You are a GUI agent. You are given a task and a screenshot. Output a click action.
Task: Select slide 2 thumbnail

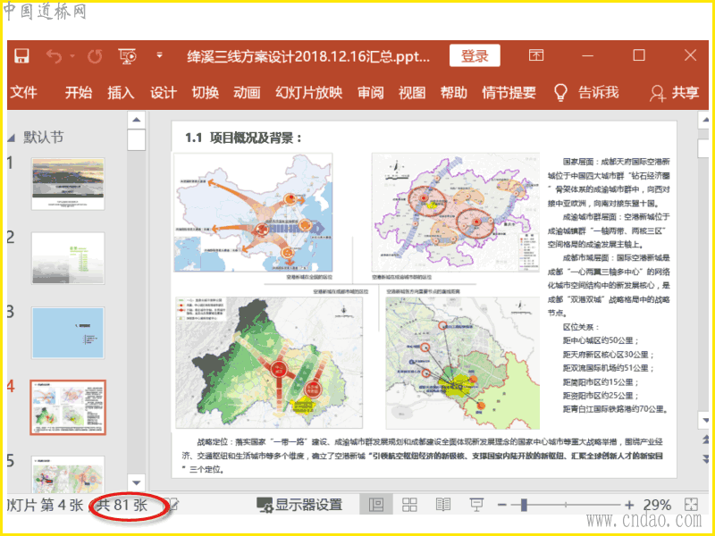[x=68, y=258]
